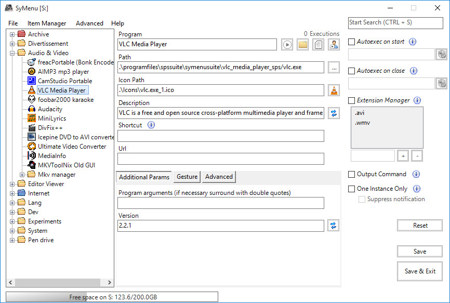The width and height of the screenshot is (450, 303).
Task: Click the run-as-user icon beside Program
Action: (334, 45)
